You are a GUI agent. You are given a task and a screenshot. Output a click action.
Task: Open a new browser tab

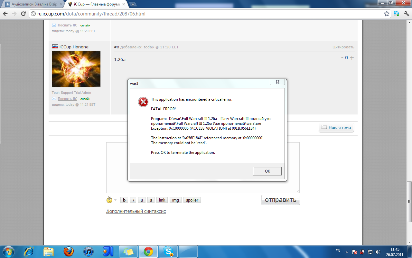point(133,4)
